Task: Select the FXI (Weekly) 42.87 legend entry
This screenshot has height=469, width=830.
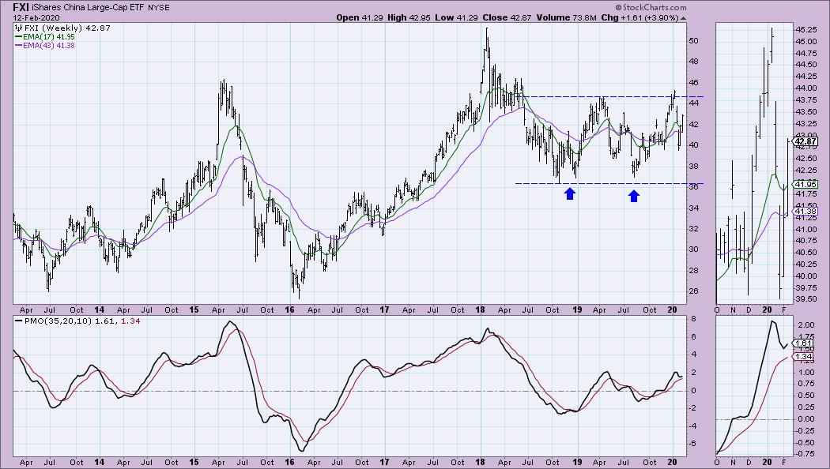Action: (67, 28)
